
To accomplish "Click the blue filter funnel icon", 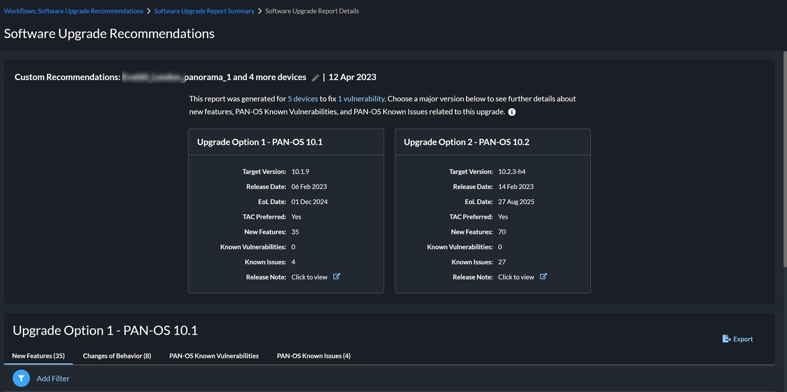I will (x=21, y=379).
